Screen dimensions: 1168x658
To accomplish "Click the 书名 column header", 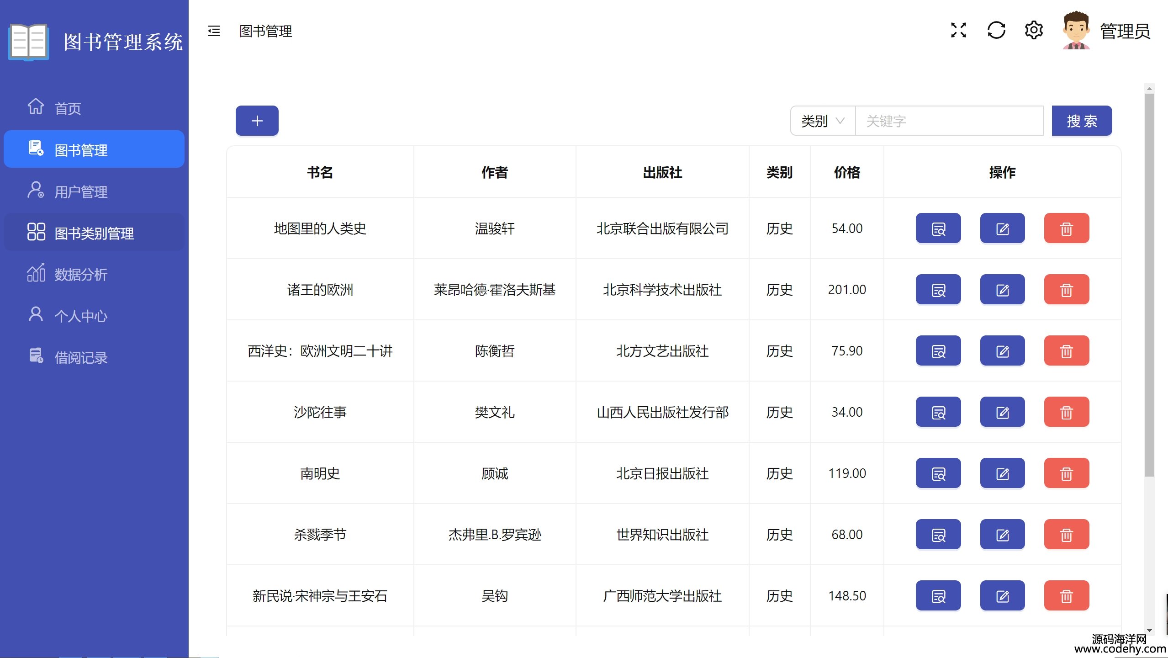I will (320, 172).
